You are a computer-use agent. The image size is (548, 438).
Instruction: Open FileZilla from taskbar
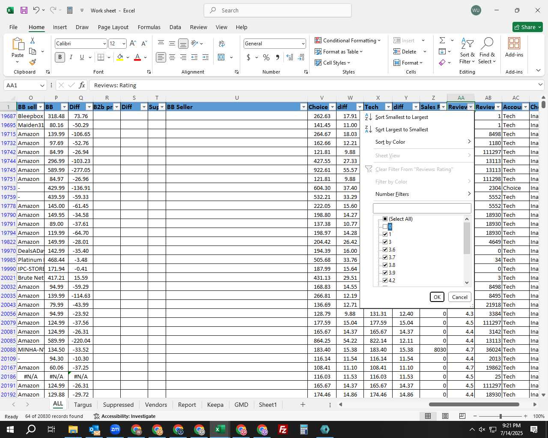(283, 429)
